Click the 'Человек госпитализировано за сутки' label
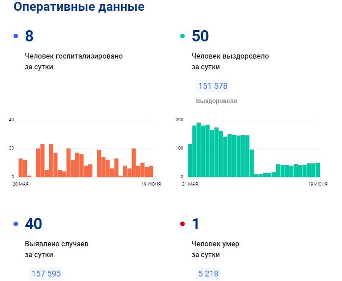342x281 pixels. [73, 62]
